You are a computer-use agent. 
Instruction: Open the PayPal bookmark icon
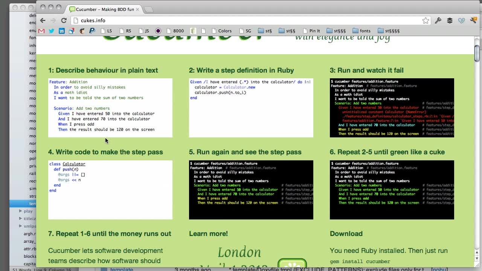(x=92, y=31)
